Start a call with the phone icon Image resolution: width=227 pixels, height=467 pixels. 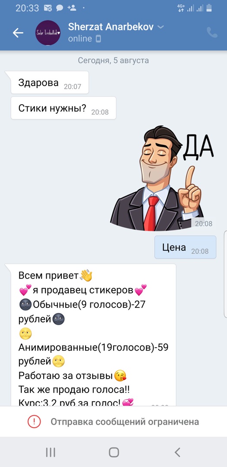[x=212, y=32]
